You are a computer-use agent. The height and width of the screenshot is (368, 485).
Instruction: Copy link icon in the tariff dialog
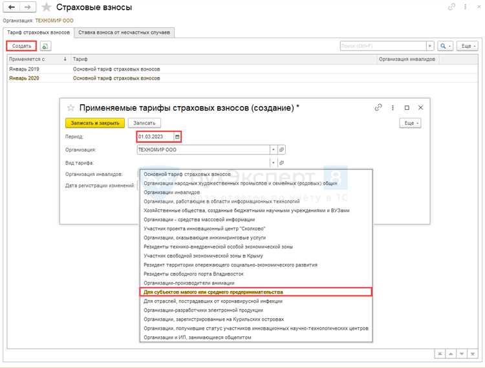tap(378, 107)
